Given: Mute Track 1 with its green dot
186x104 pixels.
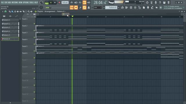Looking at the screenshot, I should (34, 24).
